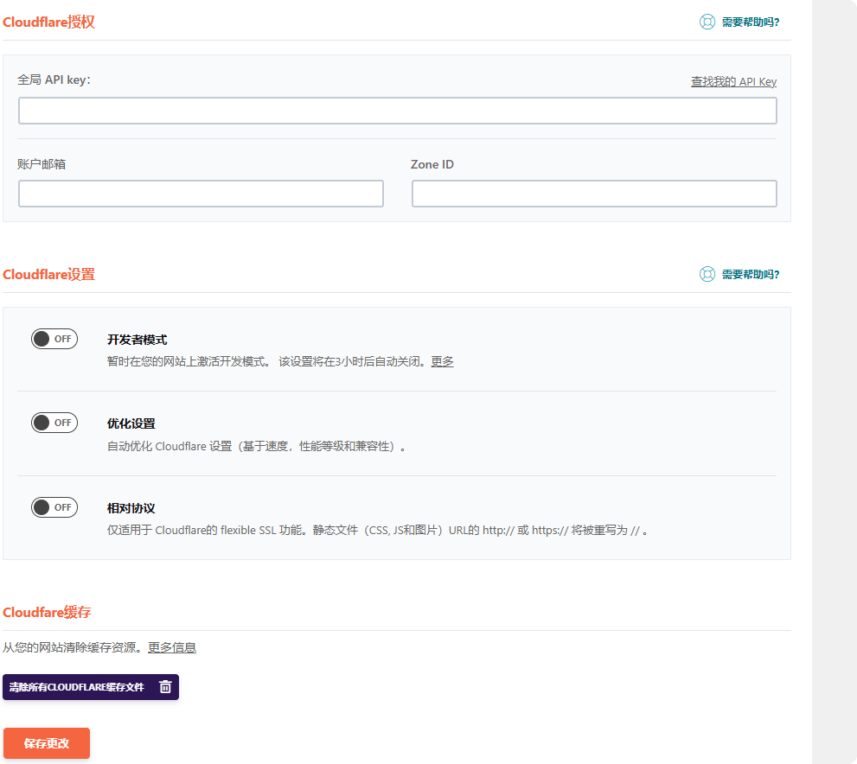The width and height of the screenshot is (857, 764).
Task: Focus the 全局 API key input field
Action: pos(397,111)
